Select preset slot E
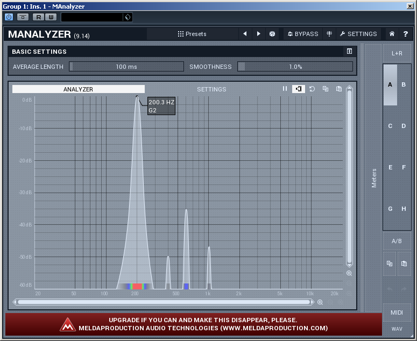The width and height of the screenshot is (417, 341). click(x=390, y=167)
